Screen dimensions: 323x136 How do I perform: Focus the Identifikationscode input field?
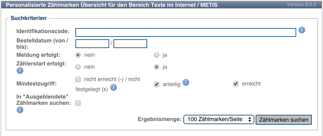(x=186, y=32)
